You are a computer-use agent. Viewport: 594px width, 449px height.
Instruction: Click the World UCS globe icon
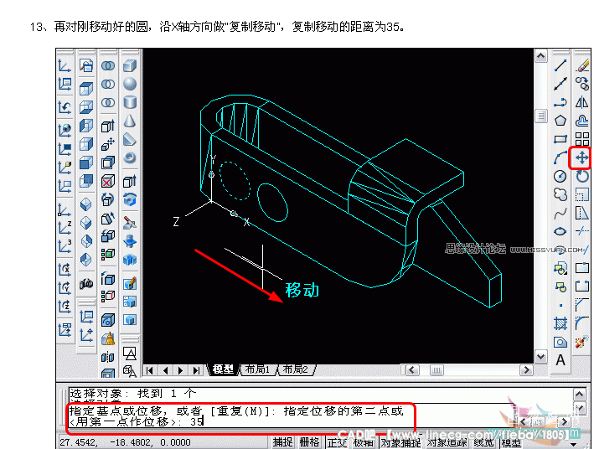pos(65,130)
